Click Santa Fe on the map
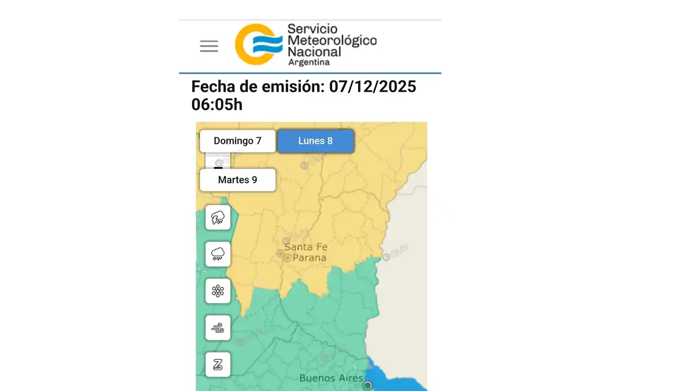 (305, 246)
